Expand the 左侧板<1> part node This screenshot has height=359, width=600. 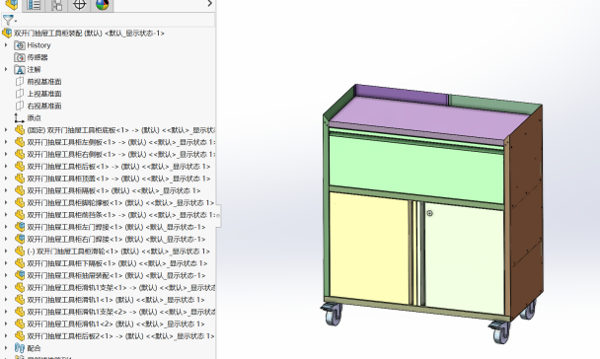coord(6,142)
